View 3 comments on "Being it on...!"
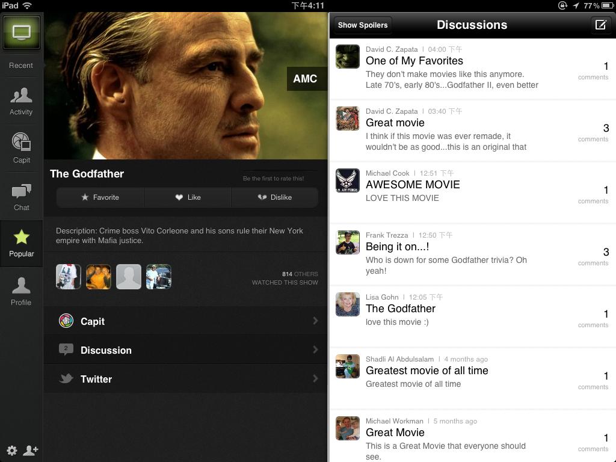The width and height of the screenshot is (616, 462). pos(593,257)
